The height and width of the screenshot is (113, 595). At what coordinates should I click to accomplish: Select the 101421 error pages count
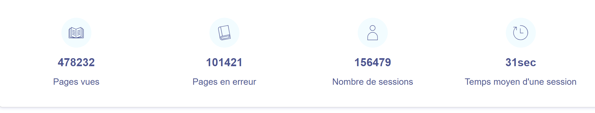click(x=224, y=62)
